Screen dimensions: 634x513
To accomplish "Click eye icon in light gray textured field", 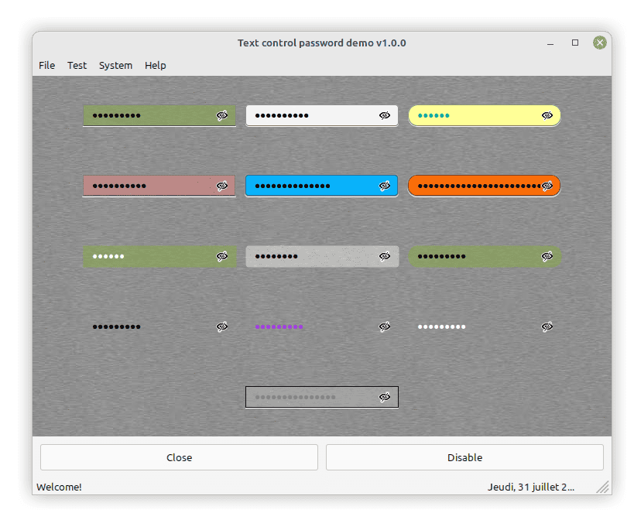I will click(385, 256).
